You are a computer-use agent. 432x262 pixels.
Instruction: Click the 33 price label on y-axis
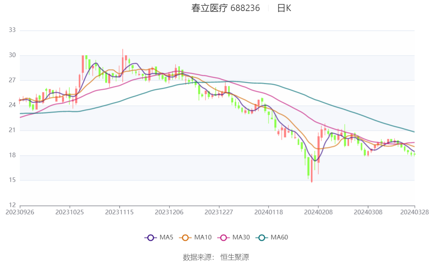[12, 30]
